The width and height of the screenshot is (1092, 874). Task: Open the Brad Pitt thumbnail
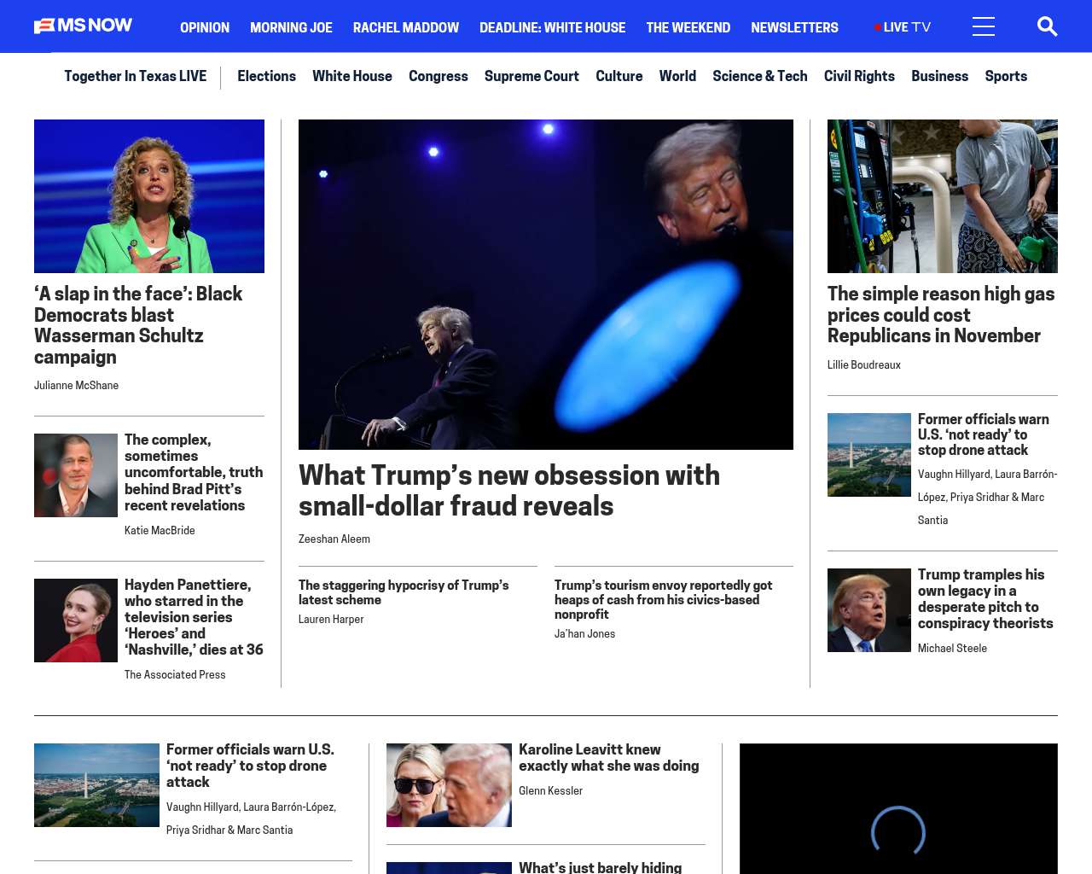[76, 475]
